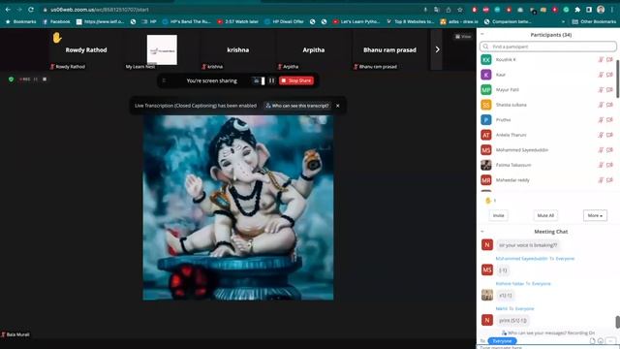Click the Mute All button
620x349 pixels.
[545, 215]
